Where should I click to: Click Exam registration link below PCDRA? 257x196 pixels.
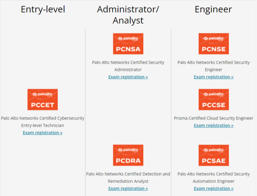[x=128, y=188]
